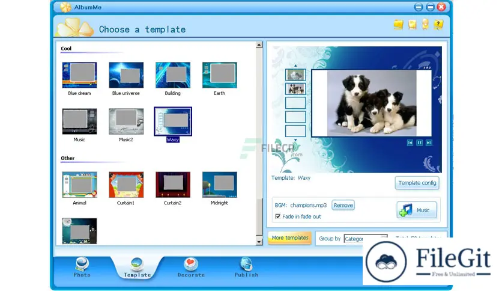Select the night moon template below Animal
Image resolution: width=502 pixels, height=291 pixels.
pos(79,231)
